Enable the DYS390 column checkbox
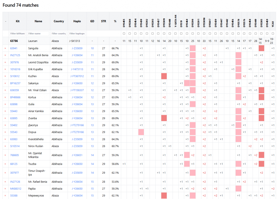The height and width of the screenshot is (199, 277). (x=193, y=34)
